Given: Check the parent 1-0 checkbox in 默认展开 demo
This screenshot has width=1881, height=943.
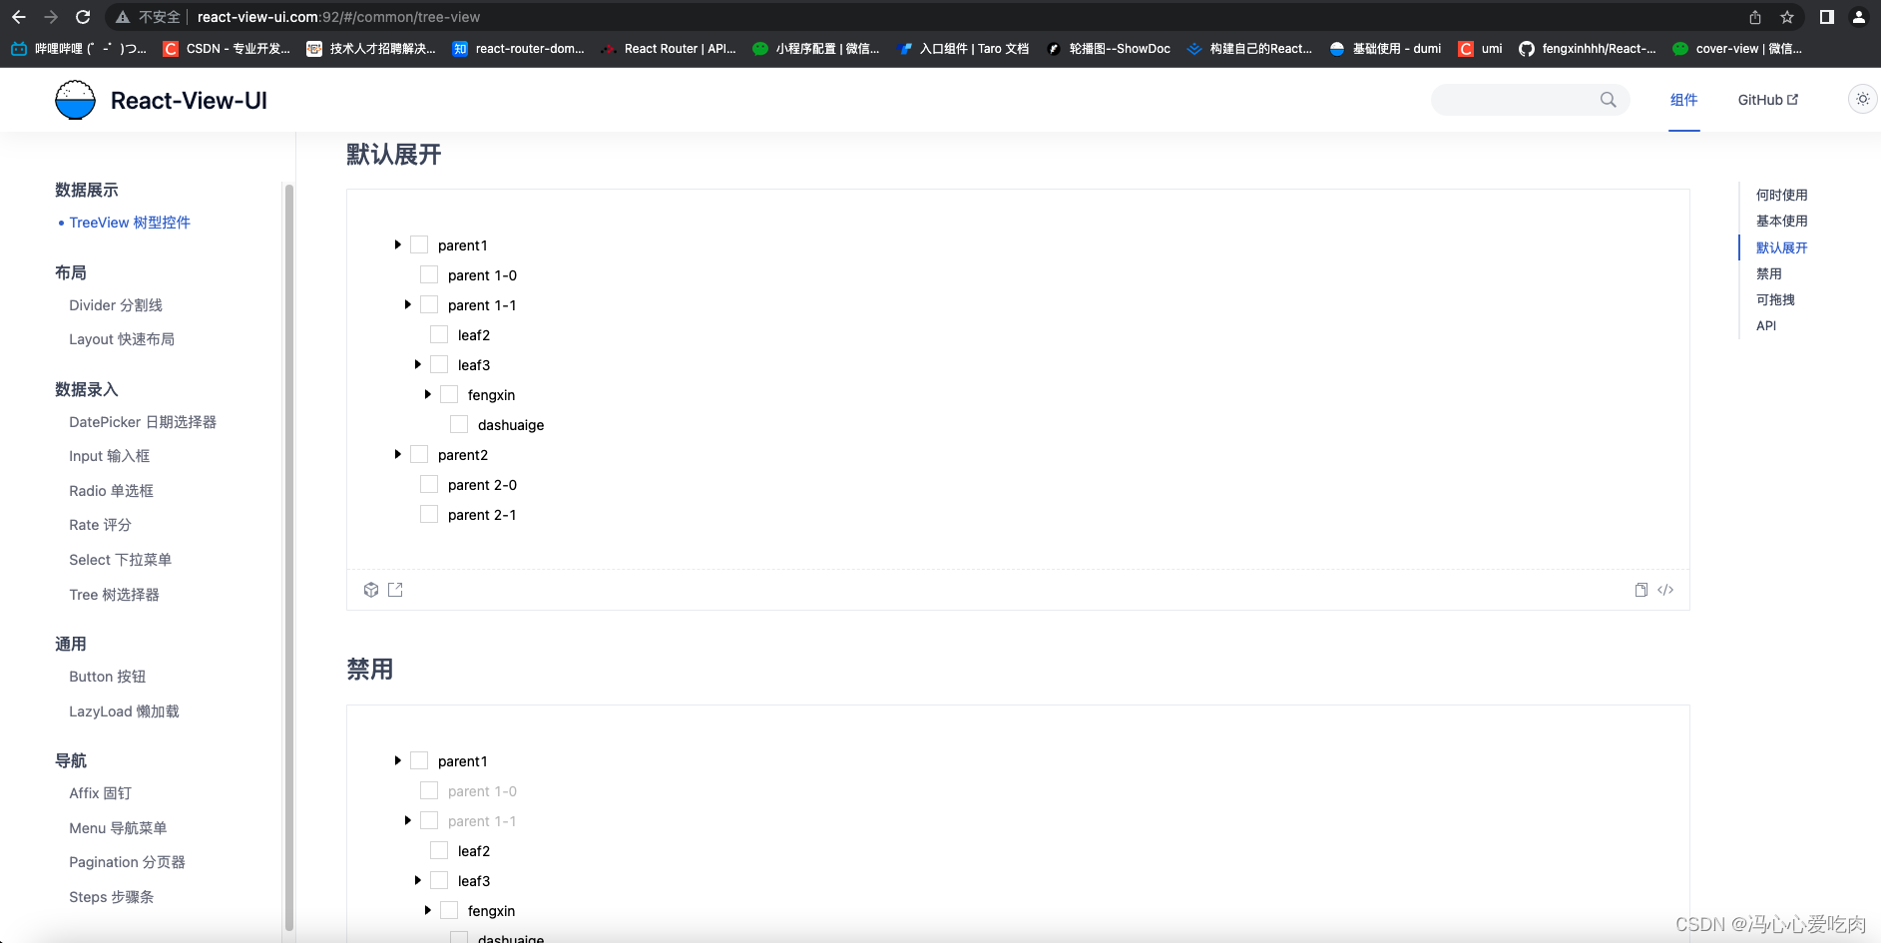Looking at the screenshot, I should 429,274.
